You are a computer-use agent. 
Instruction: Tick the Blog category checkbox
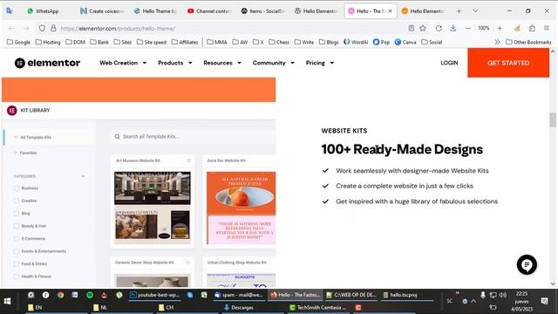coord(17,213)
